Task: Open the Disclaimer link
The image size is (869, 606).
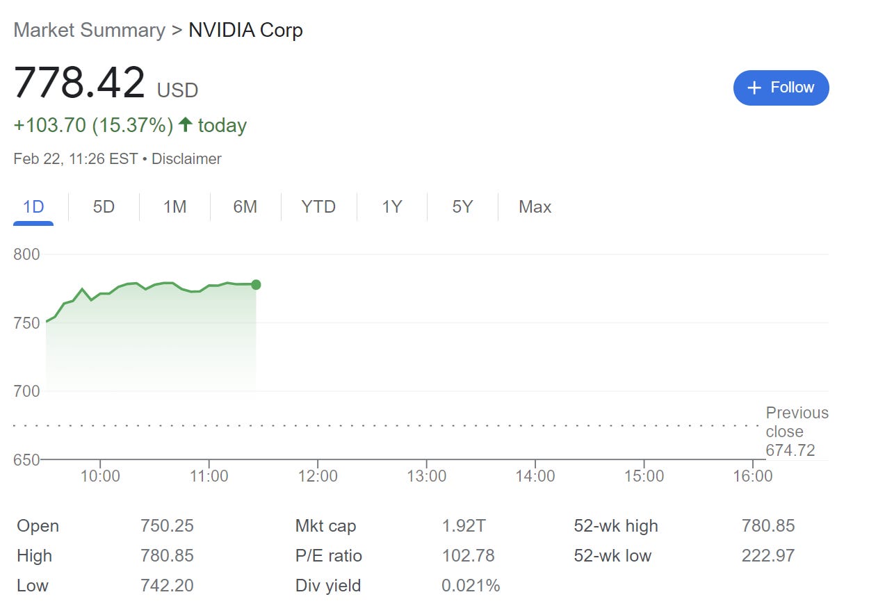Action: [186, 158]
